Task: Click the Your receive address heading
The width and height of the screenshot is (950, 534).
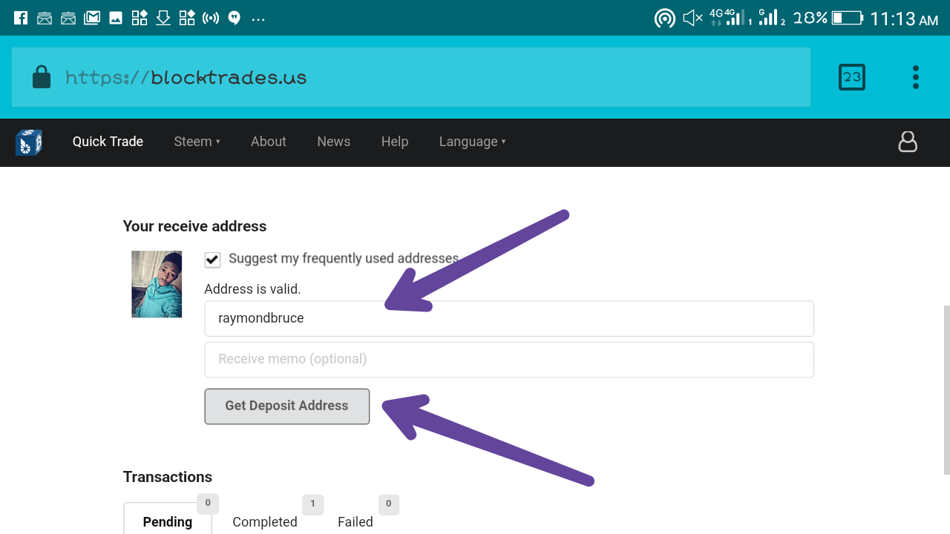Action: (194, 226)
